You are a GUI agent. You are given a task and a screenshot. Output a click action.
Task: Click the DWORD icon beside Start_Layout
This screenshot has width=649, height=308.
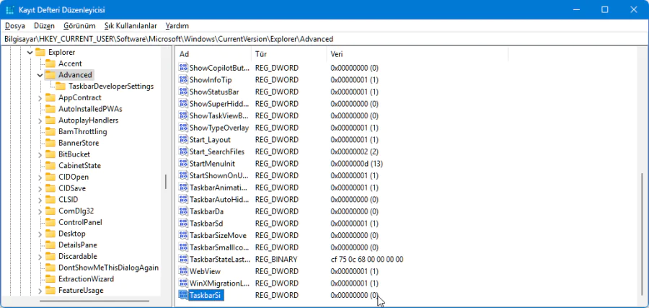click(183, 140)
